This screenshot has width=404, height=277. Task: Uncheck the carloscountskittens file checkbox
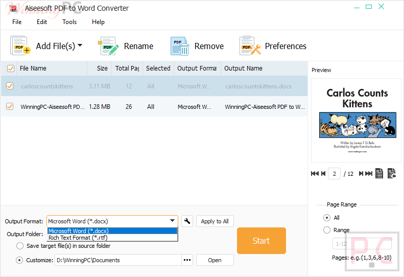10,86
